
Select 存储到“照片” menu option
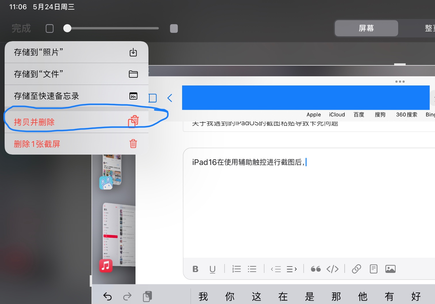77,52
